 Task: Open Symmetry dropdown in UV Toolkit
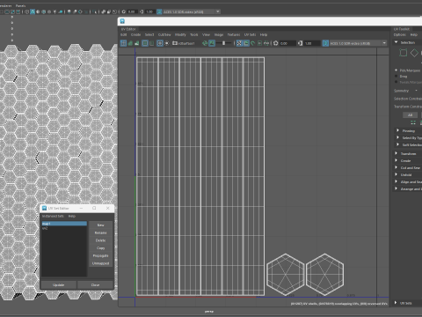[416, 91]
